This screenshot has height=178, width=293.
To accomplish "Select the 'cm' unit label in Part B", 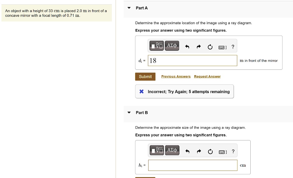I will pos(243,165).
